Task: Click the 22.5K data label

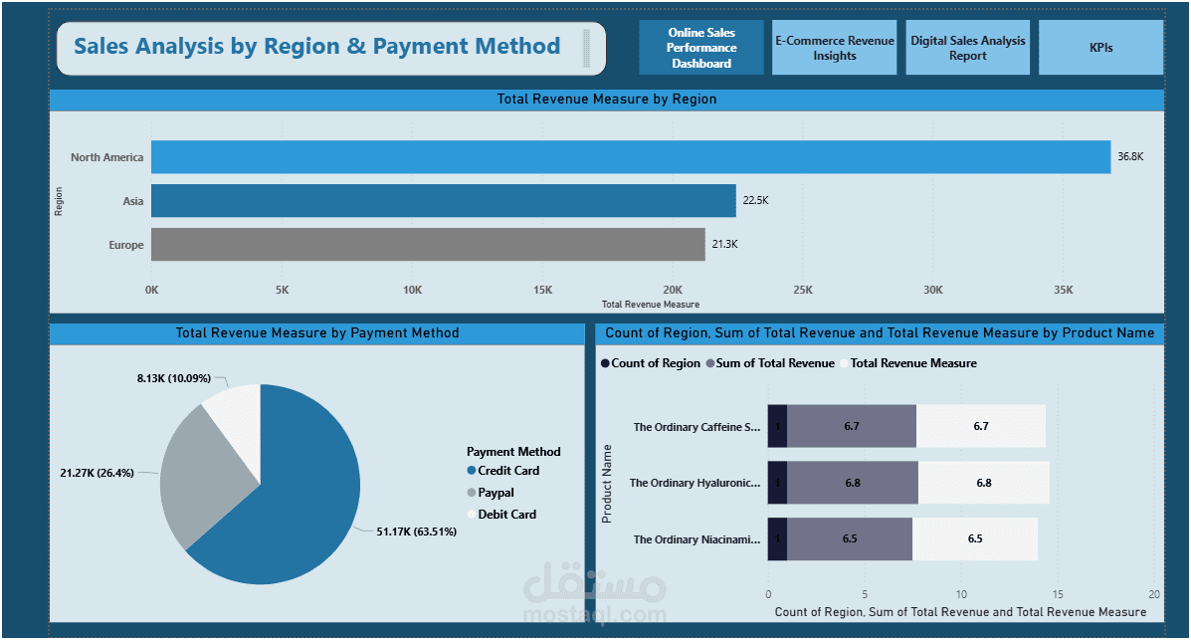Action: (756, 201)
